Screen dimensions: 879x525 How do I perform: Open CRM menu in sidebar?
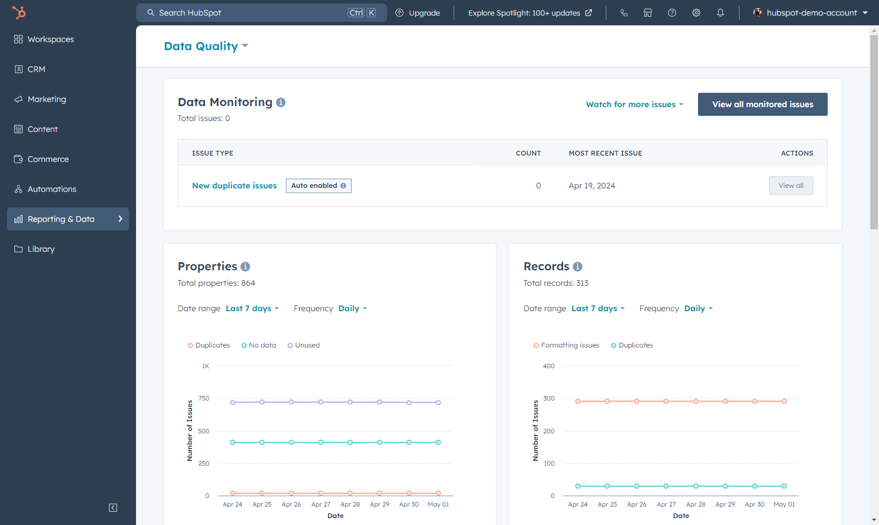point(68,69)
